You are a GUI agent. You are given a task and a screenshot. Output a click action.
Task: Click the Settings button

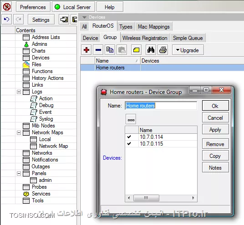point(41,20)
